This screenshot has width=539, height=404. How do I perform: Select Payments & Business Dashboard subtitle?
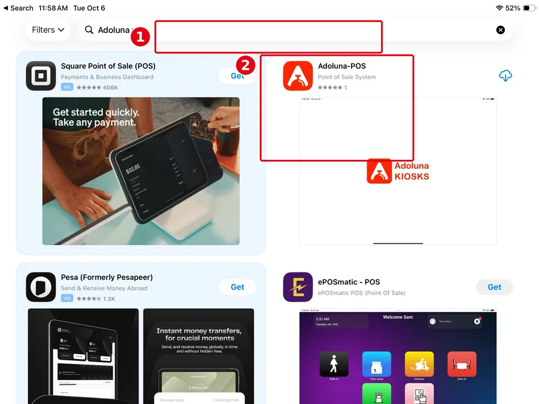pos(107,77)
